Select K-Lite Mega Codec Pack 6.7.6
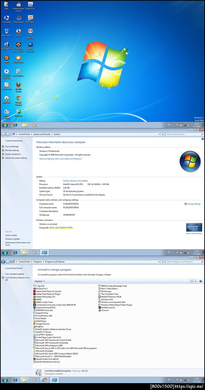The height and width of the screenshot is (390, 205). pyautogui.click(x=47, y=337)
